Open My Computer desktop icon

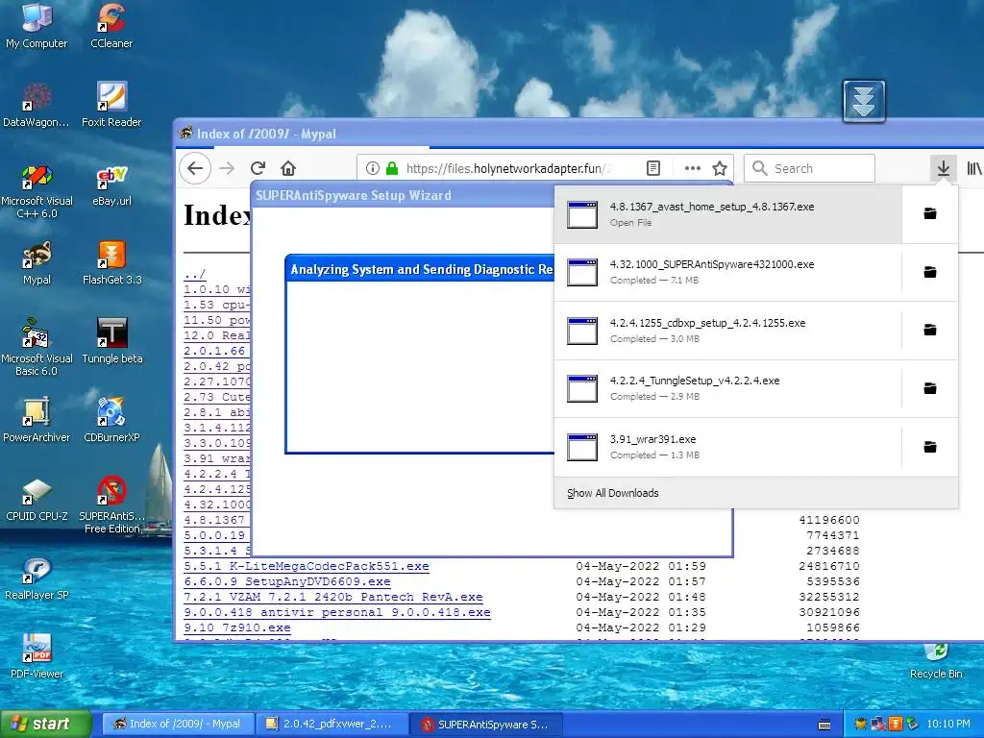coord(37,25)
